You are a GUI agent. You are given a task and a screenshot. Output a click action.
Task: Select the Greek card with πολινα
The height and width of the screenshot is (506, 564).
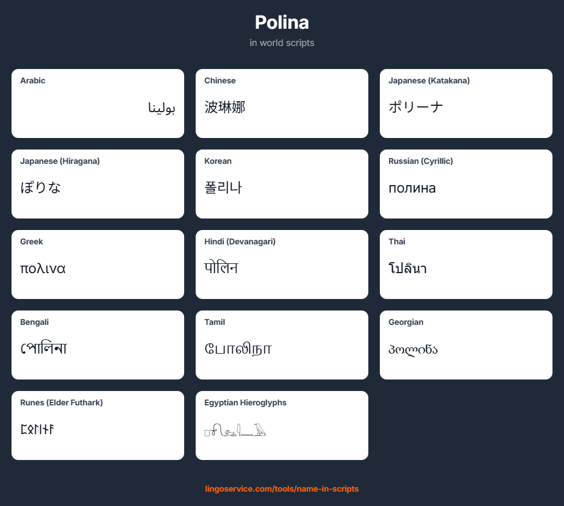tap(98, 264)
